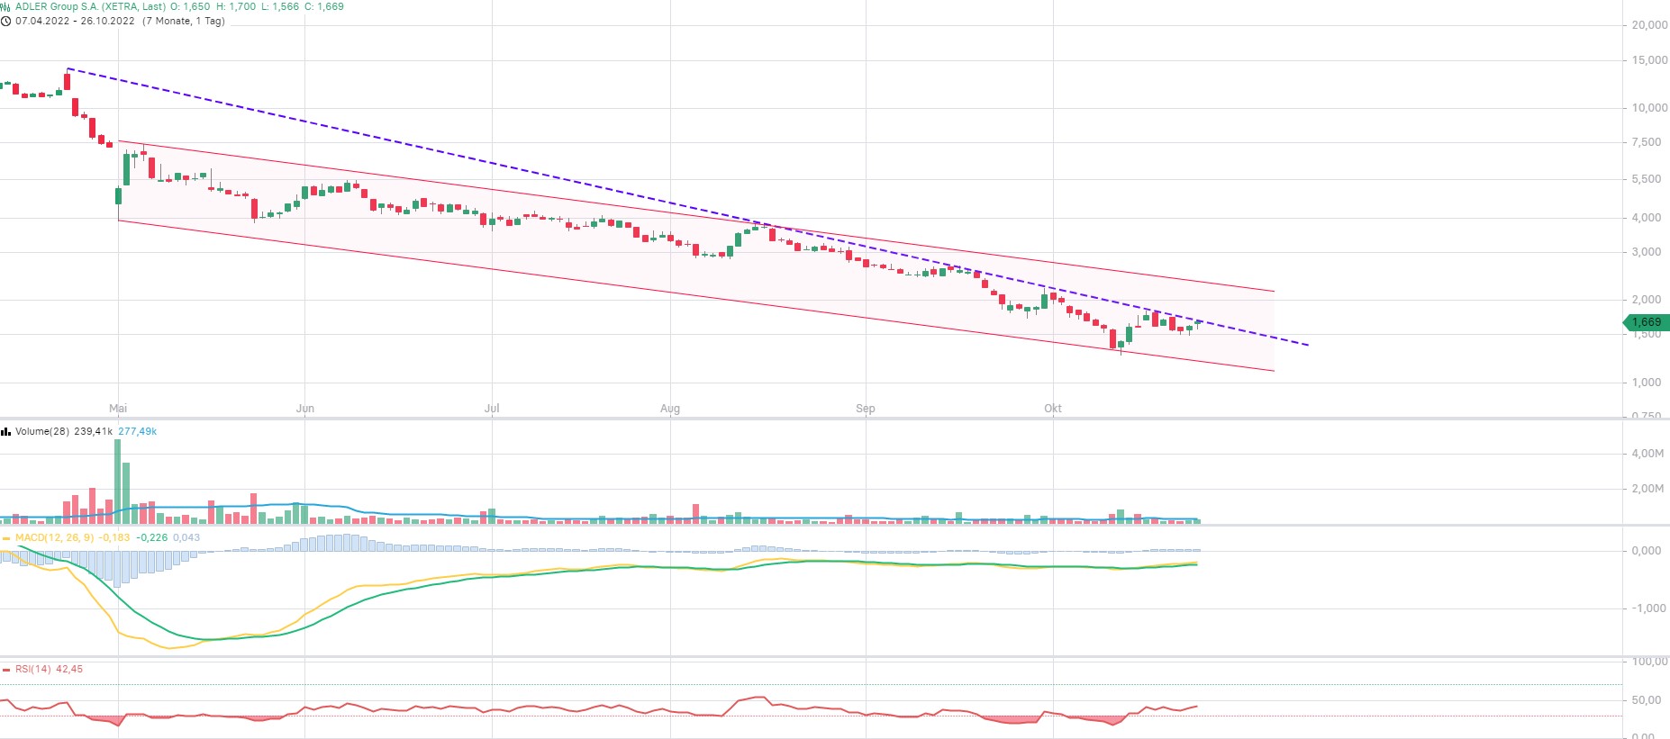Viewport: 1670px width, 739px height.
Task: Select the RSI(14) indicator label
Action: pos(33,670)
